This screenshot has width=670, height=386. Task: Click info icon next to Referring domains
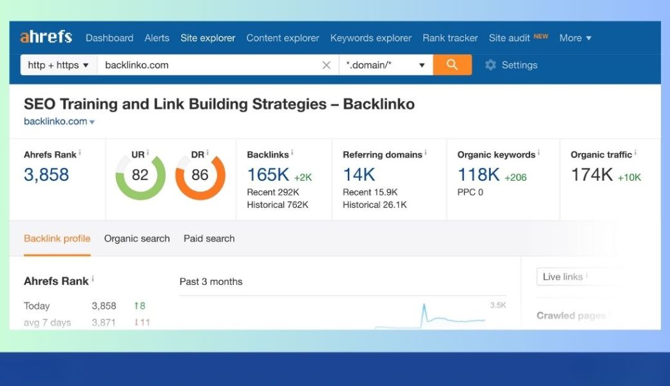click(426, 152)
